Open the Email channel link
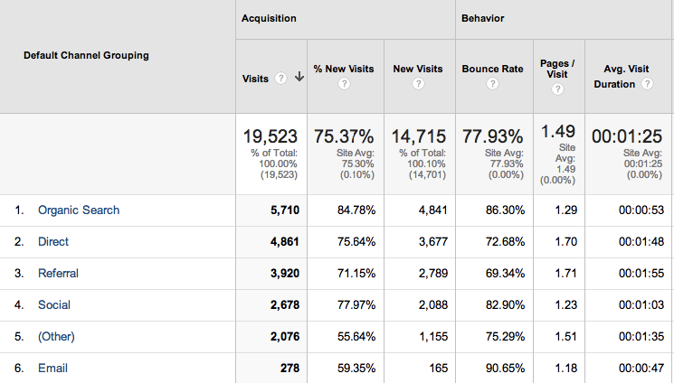 pyautogui.click(x=52, y=369)
